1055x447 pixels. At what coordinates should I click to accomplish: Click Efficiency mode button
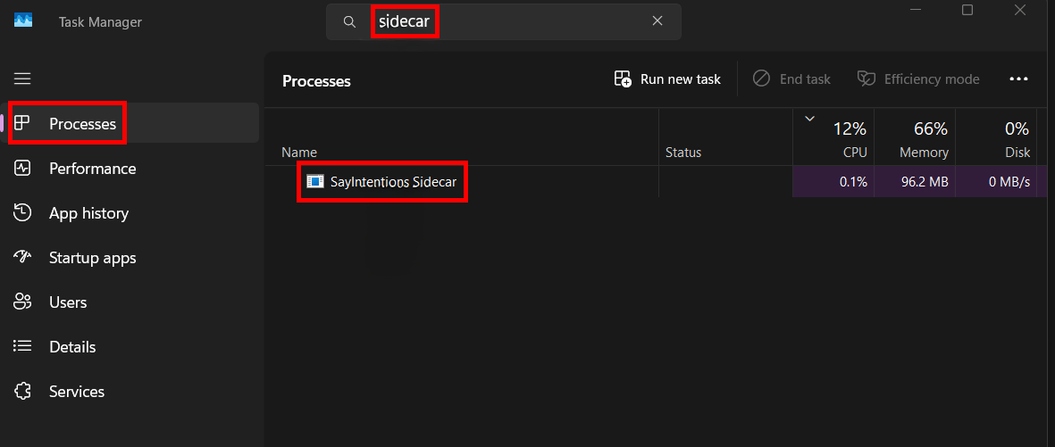pyautogui.click(x=917, y=79)
